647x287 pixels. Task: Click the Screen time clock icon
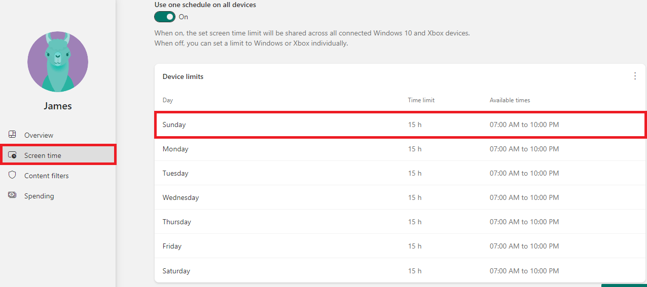[13, 155]
